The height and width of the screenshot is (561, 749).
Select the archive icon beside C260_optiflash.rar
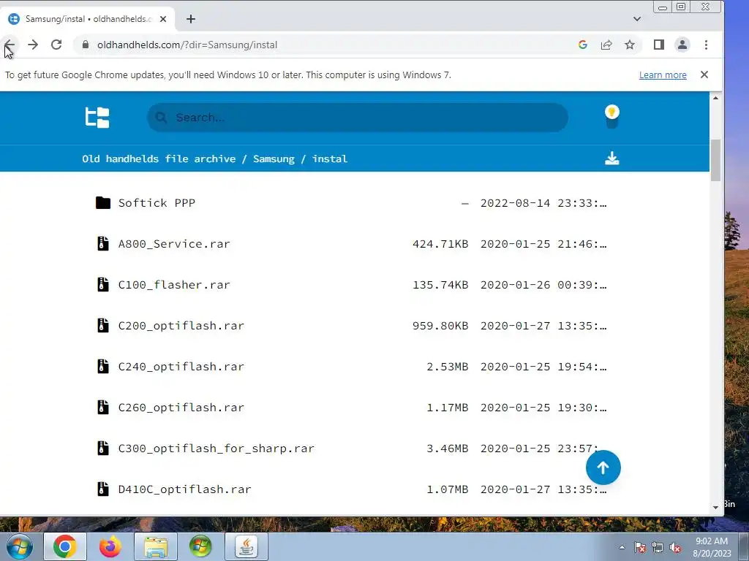point(102,408)
